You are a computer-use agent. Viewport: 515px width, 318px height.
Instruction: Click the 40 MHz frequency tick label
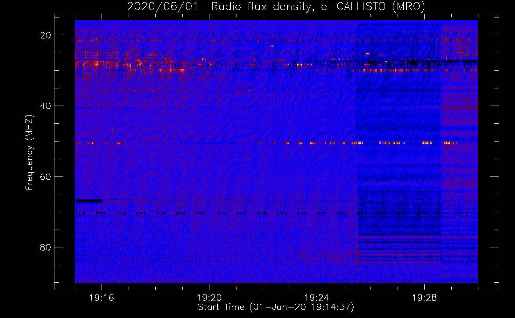point(46,106)
